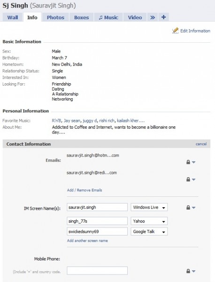Open the Windows Live IM service dropdown
This screenshot has width=215, height=282.
tap(149, 207)
